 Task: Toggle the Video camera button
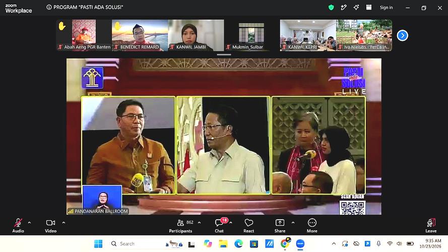tap(50, 225)
